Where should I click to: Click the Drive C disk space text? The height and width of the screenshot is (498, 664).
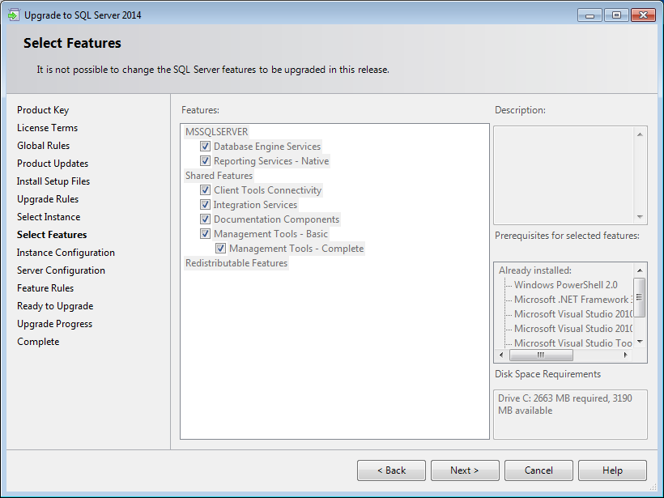pyautogui.click(x=565, y=404)
